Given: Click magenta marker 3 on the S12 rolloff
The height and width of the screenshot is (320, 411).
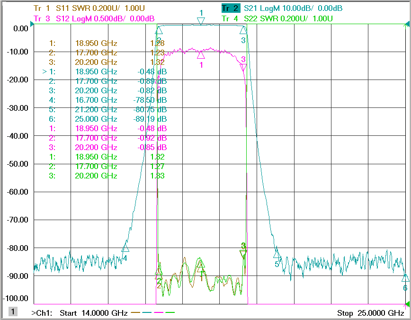Looking at the screenshot, I should pos(243,68).
